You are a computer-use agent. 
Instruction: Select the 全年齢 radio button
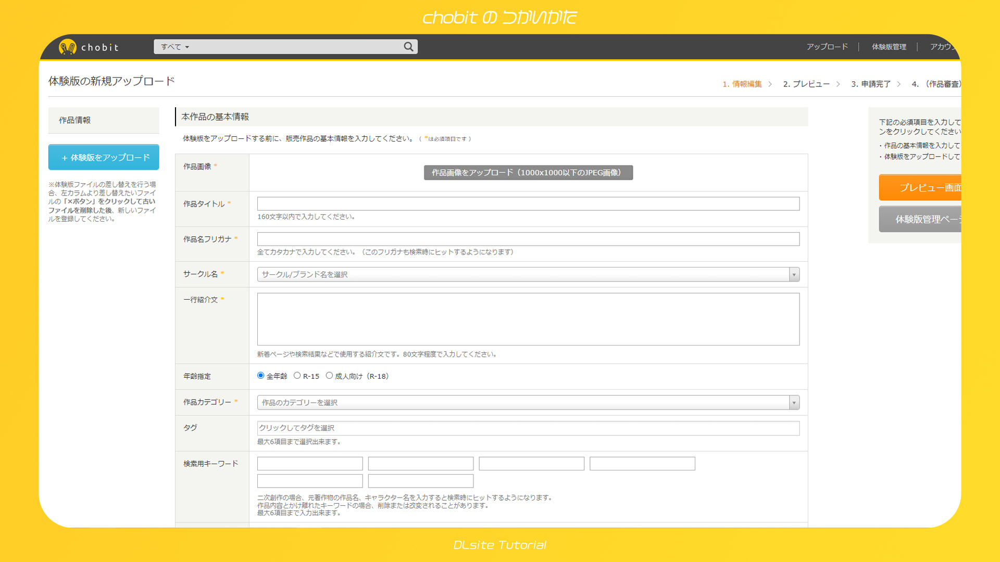point(260,375)
